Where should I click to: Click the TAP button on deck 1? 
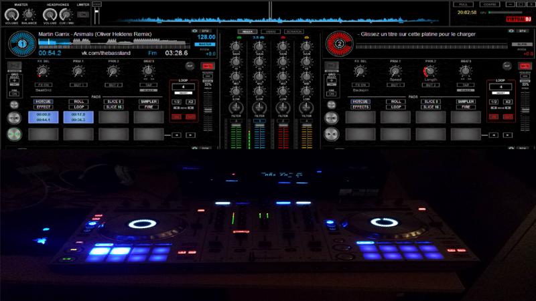(x=149, y=85)
